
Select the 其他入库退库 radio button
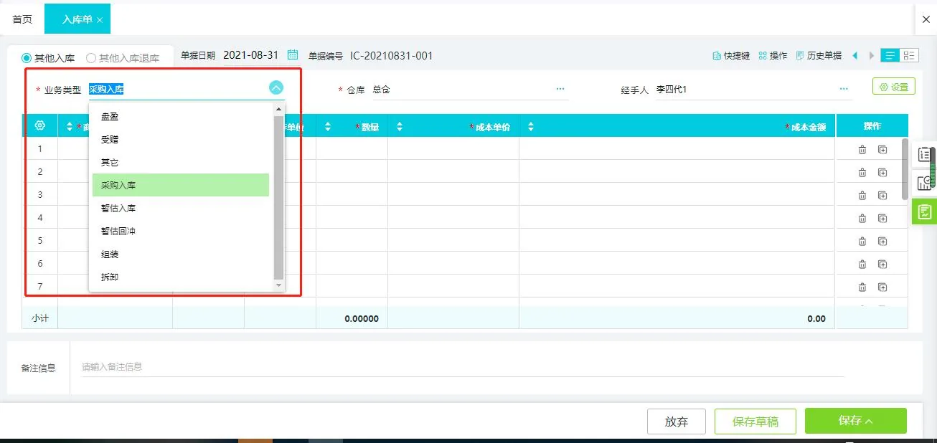coord(91,58)
